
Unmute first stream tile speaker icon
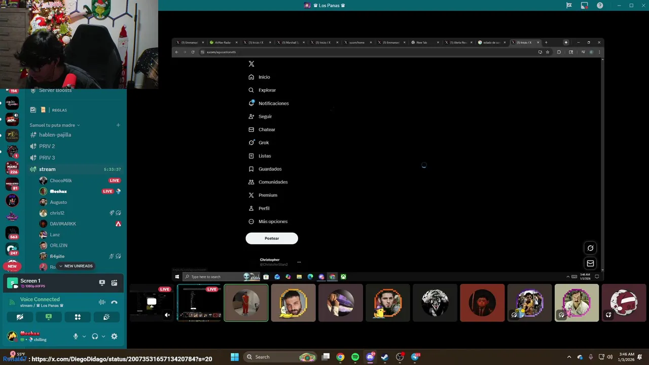click(x=167, y=315)
